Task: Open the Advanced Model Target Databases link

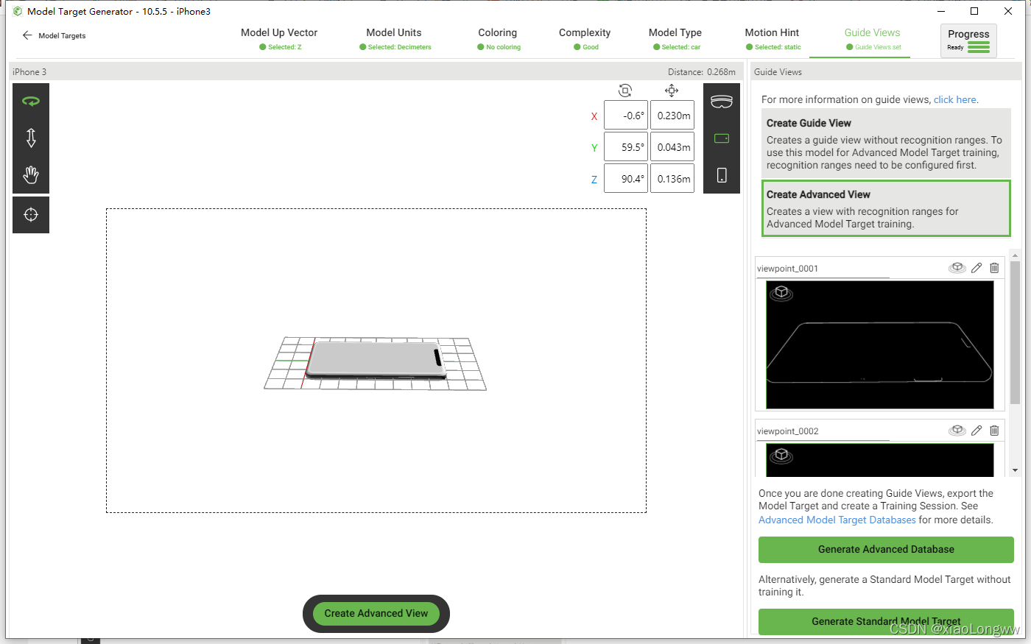Action: 837,520
